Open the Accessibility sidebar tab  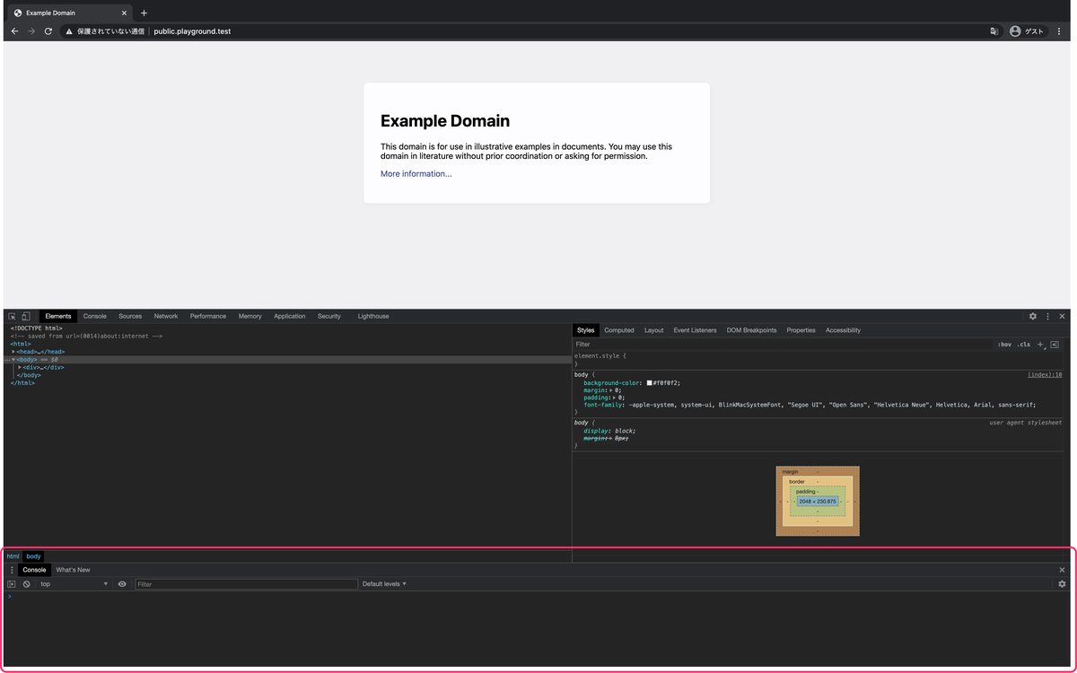click(844, 330)
